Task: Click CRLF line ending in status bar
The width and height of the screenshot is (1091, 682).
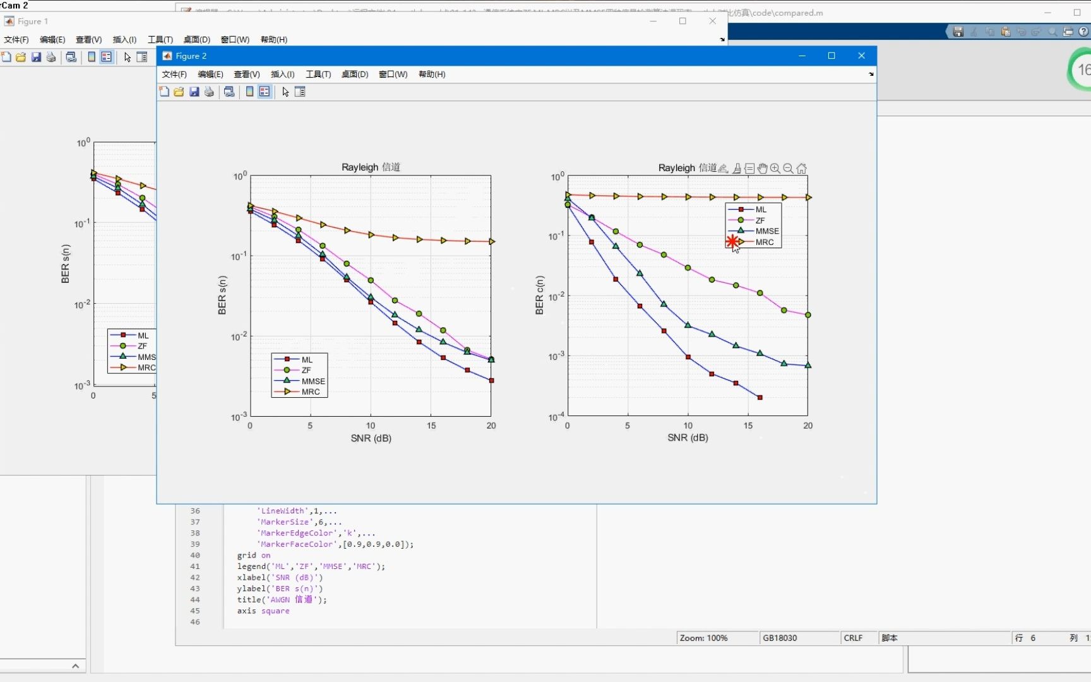Action: (x=853, y=638)
